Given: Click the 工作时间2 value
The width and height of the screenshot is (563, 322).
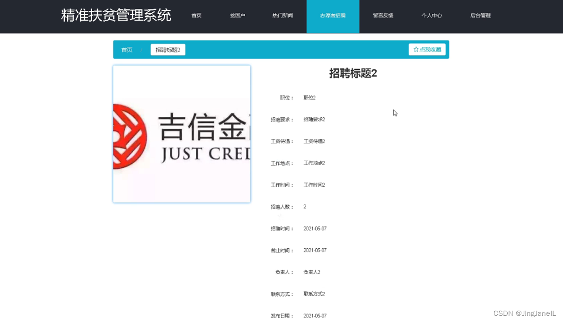Looking at the screenshot, I should coord(314,185).
